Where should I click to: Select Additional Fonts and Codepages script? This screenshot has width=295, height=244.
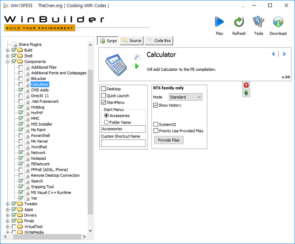[59, 73]
